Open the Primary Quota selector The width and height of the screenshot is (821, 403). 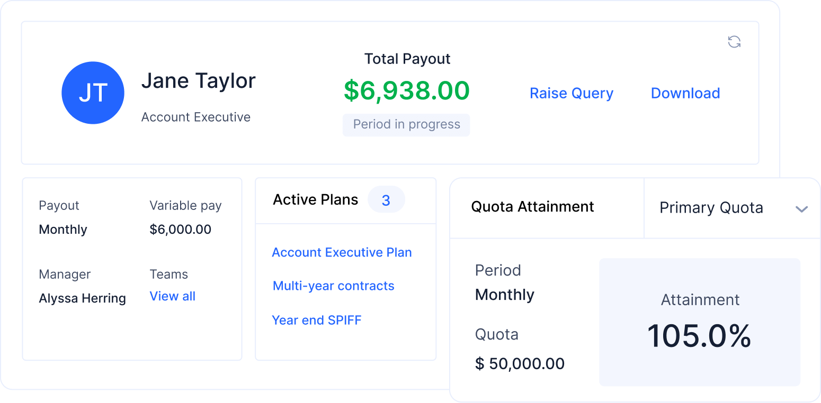coord(711,208)
